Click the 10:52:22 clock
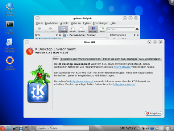Image resolution: width=174 pixels, height=131 pixels. pyautogui.click(x=128, y=128)
